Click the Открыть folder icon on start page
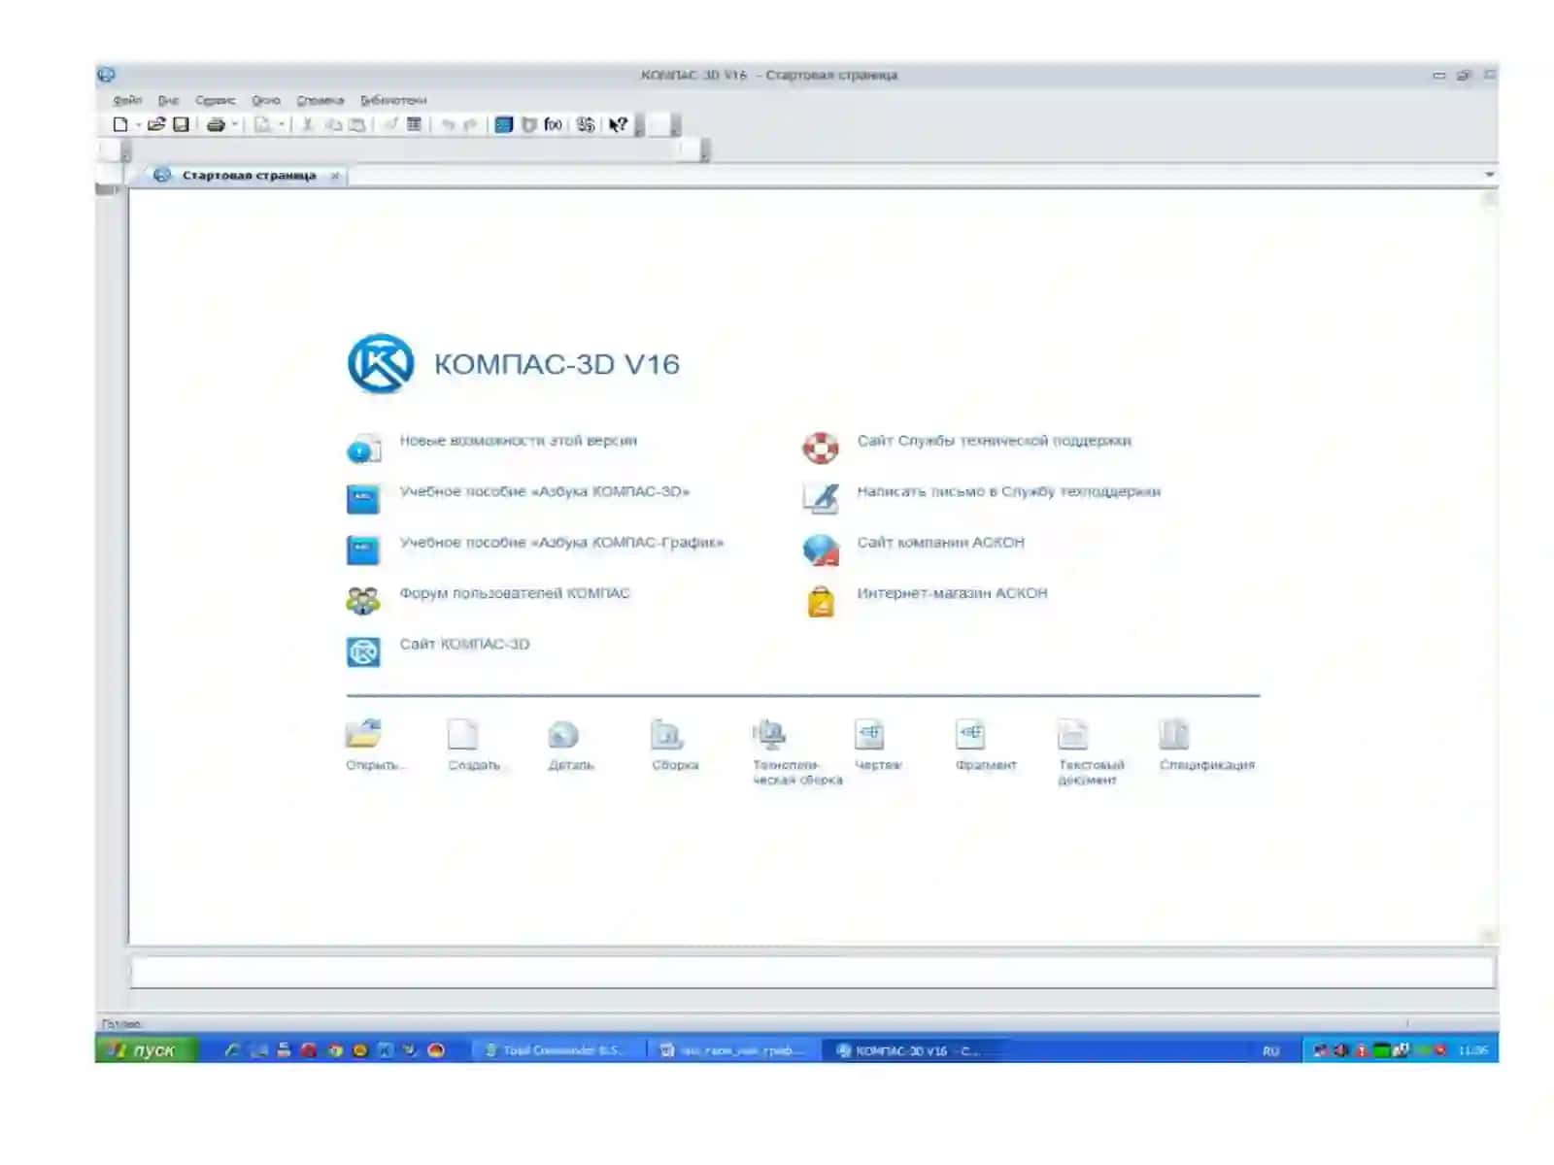Viewport: 1554px width, 1165px height. [363, 734]
